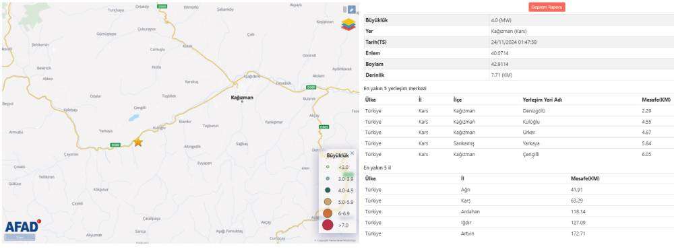Open the Deprem Raporu button
674x251 pixels.
pos(547,7)
